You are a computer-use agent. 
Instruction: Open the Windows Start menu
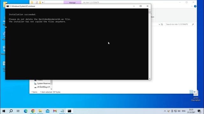[4, 111]
